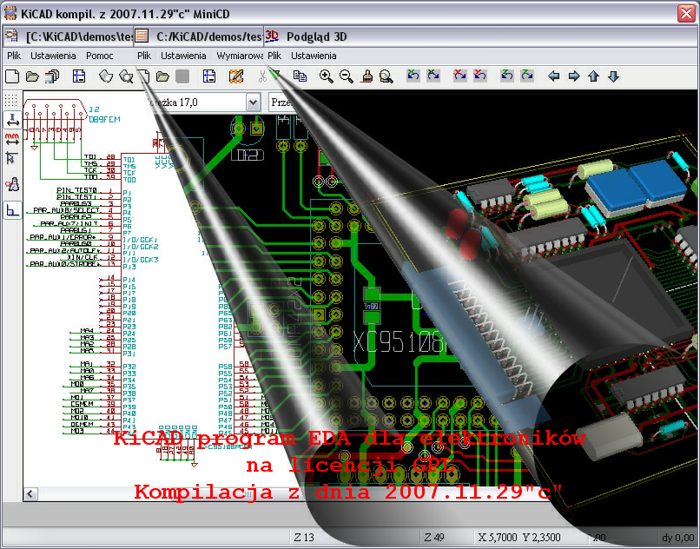Click the TDI net label

[89, 157]
